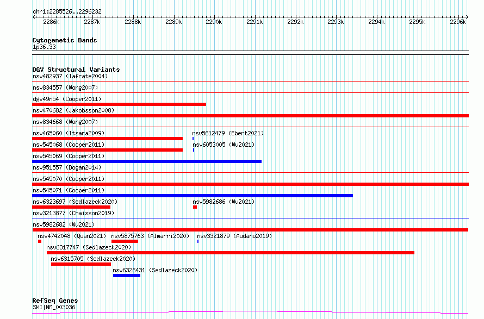Click the red bar under nsv545068
Viewport: 484px width, 319px height.
108,150
